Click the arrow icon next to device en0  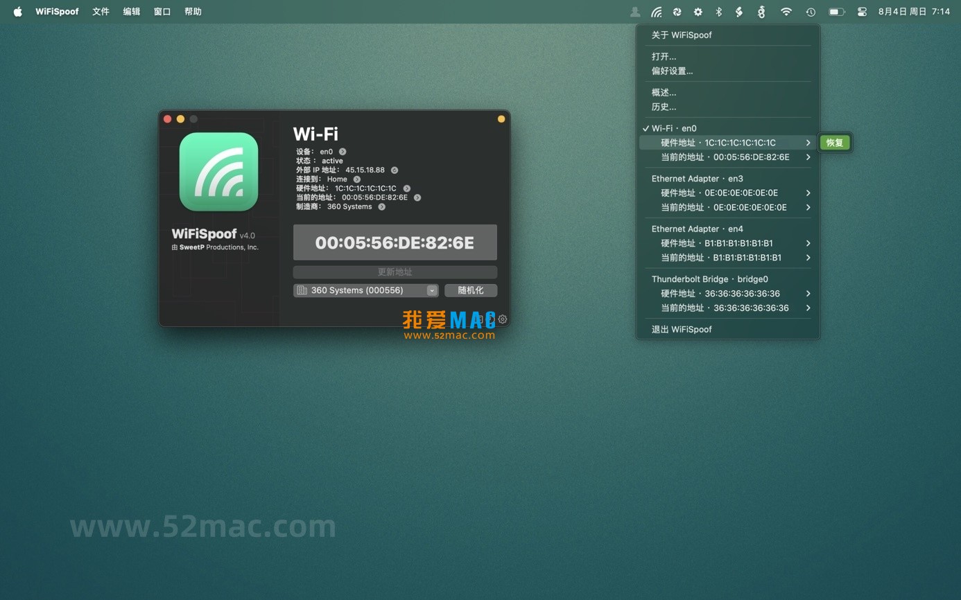(343, 152)
